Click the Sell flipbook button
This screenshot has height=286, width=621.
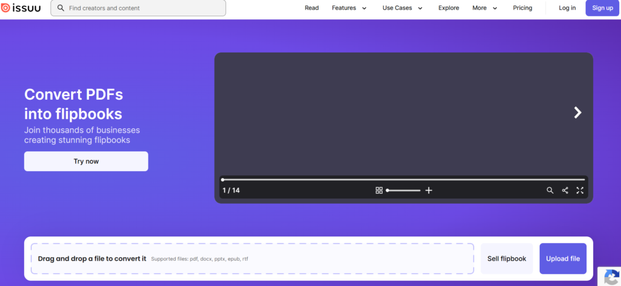(506, 259)
